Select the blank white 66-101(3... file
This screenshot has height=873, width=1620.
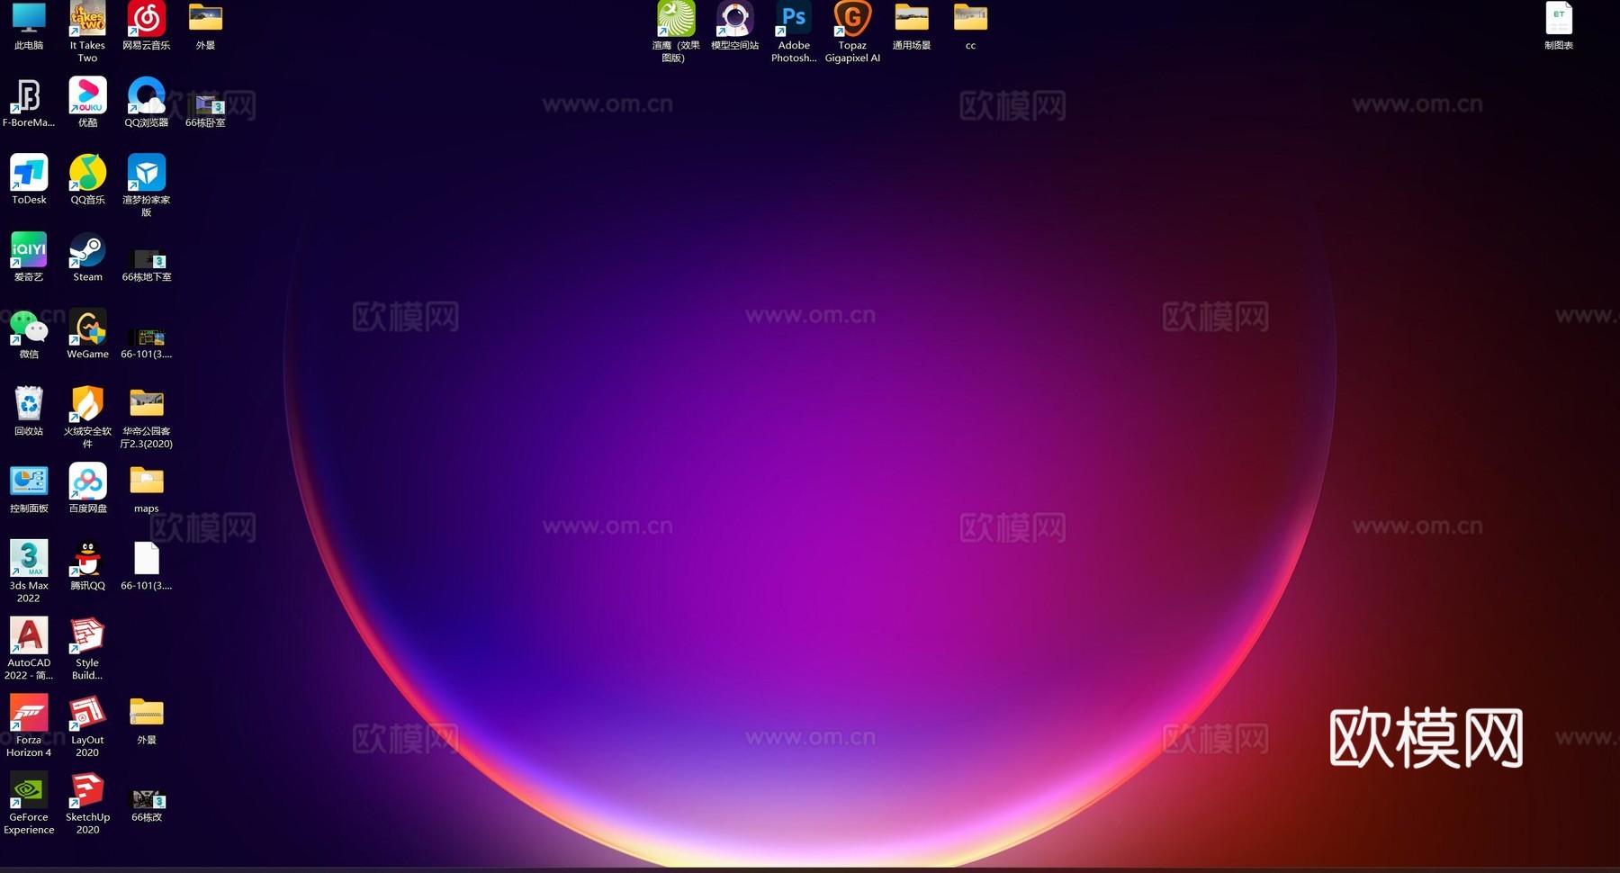(147, 559)
